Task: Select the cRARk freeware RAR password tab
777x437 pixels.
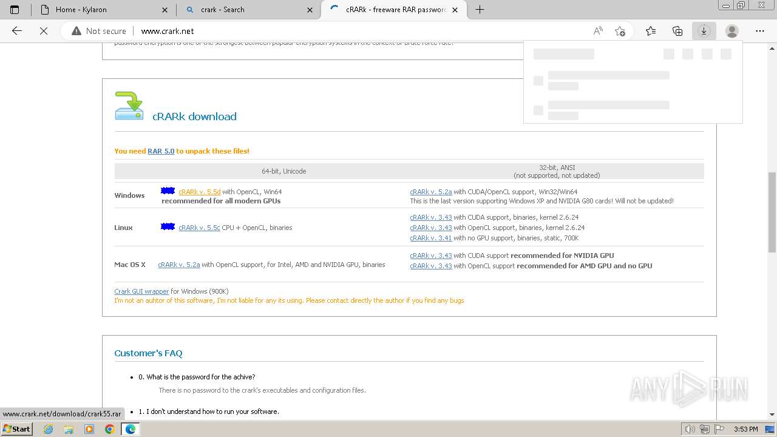Action: click(x=394, y=10)
